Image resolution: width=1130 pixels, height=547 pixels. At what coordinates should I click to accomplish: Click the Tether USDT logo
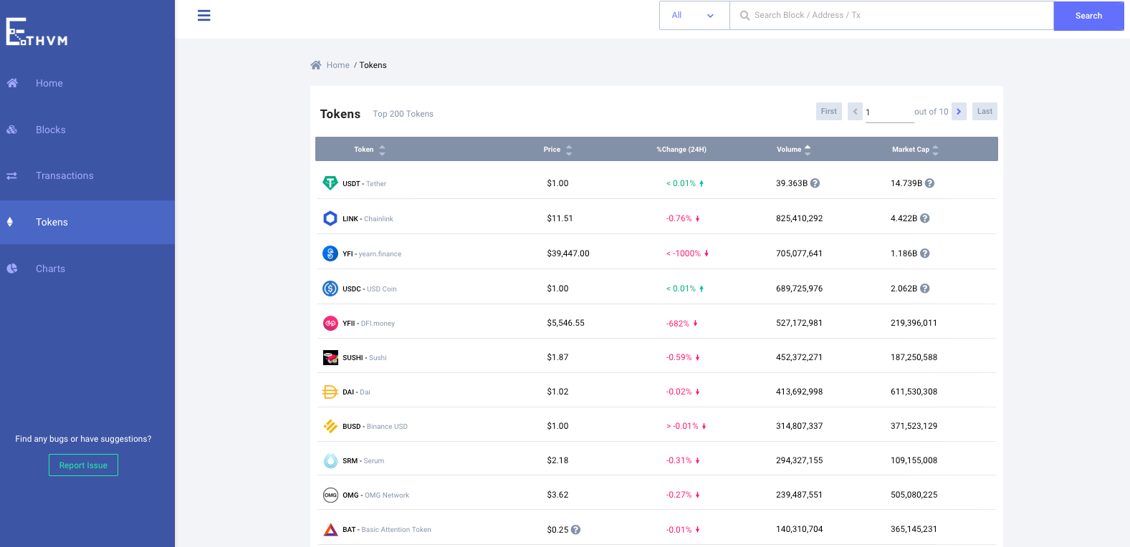point(330,183)
